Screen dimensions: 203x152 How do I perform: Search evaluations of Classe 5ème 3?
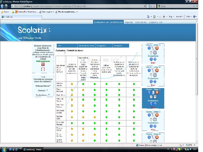click(x=151, y=59)
